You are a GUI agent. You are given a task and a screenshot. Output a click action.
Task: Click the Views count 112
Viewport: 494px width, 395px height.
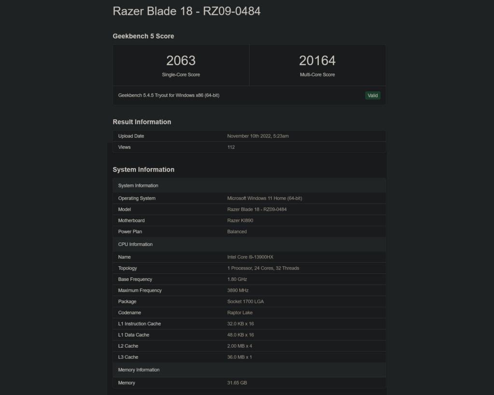click(231, 147)
